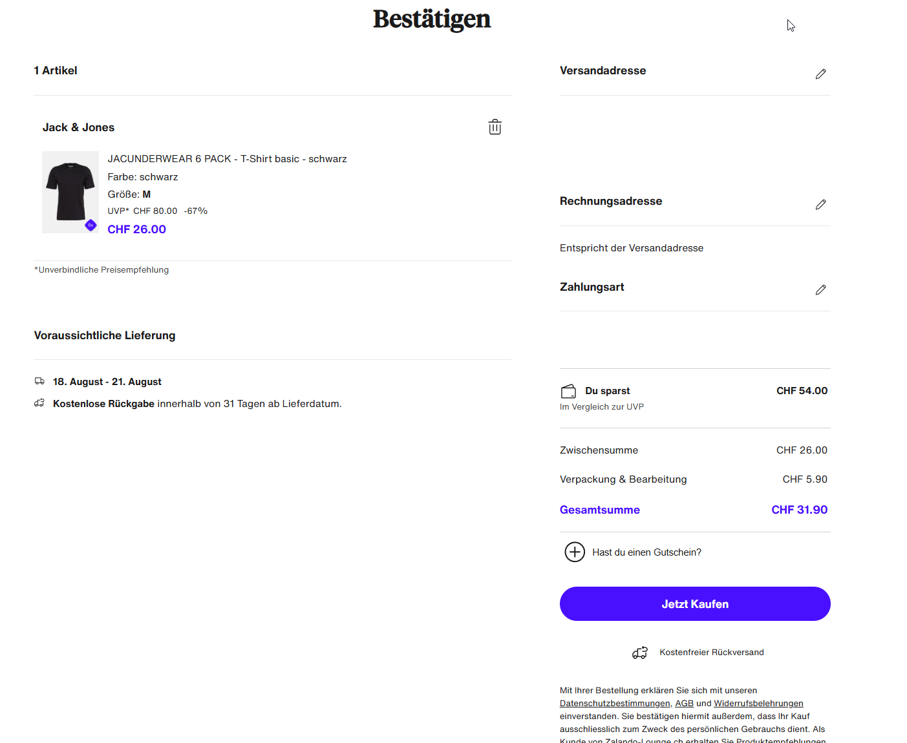
Task: Open the Datenschutzbestimmungen link
Action: point(615,704)
